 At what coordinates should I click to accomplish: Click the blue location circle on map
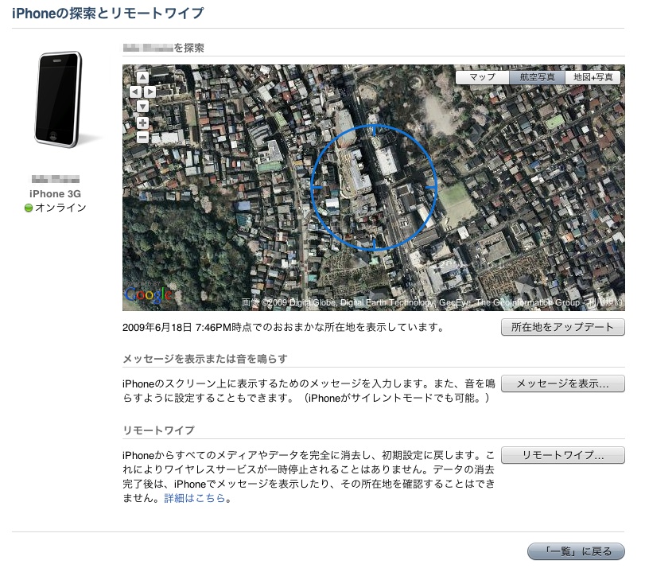[374, 187]
